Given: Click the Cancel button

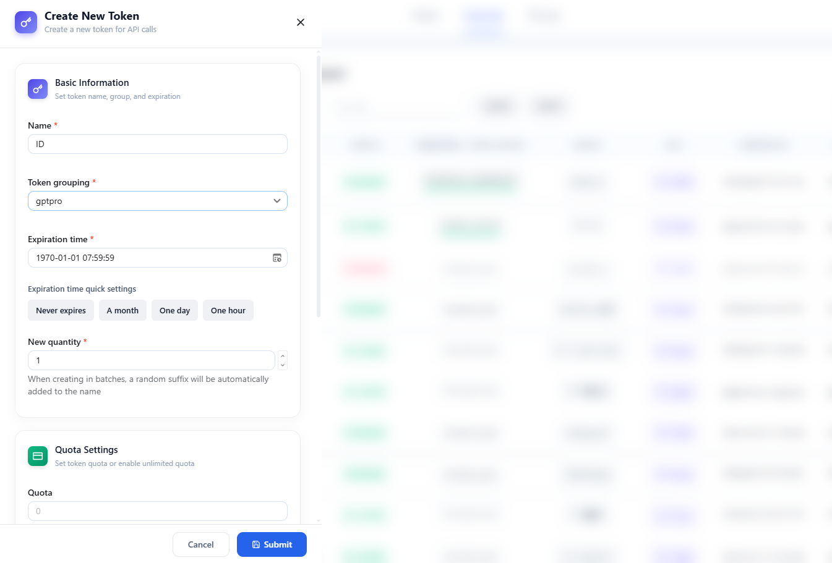Looking at the screenshot, I should (201, 544).
